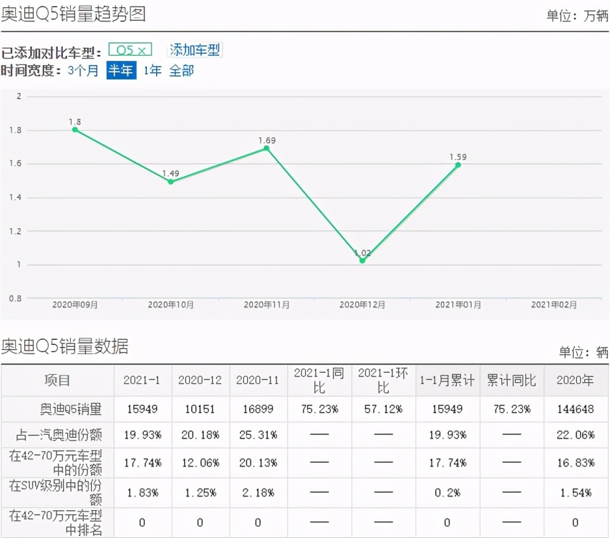The image size is (610, 538).
Task: Click the 25.31% cell
Action: click(x=258, y=434)
